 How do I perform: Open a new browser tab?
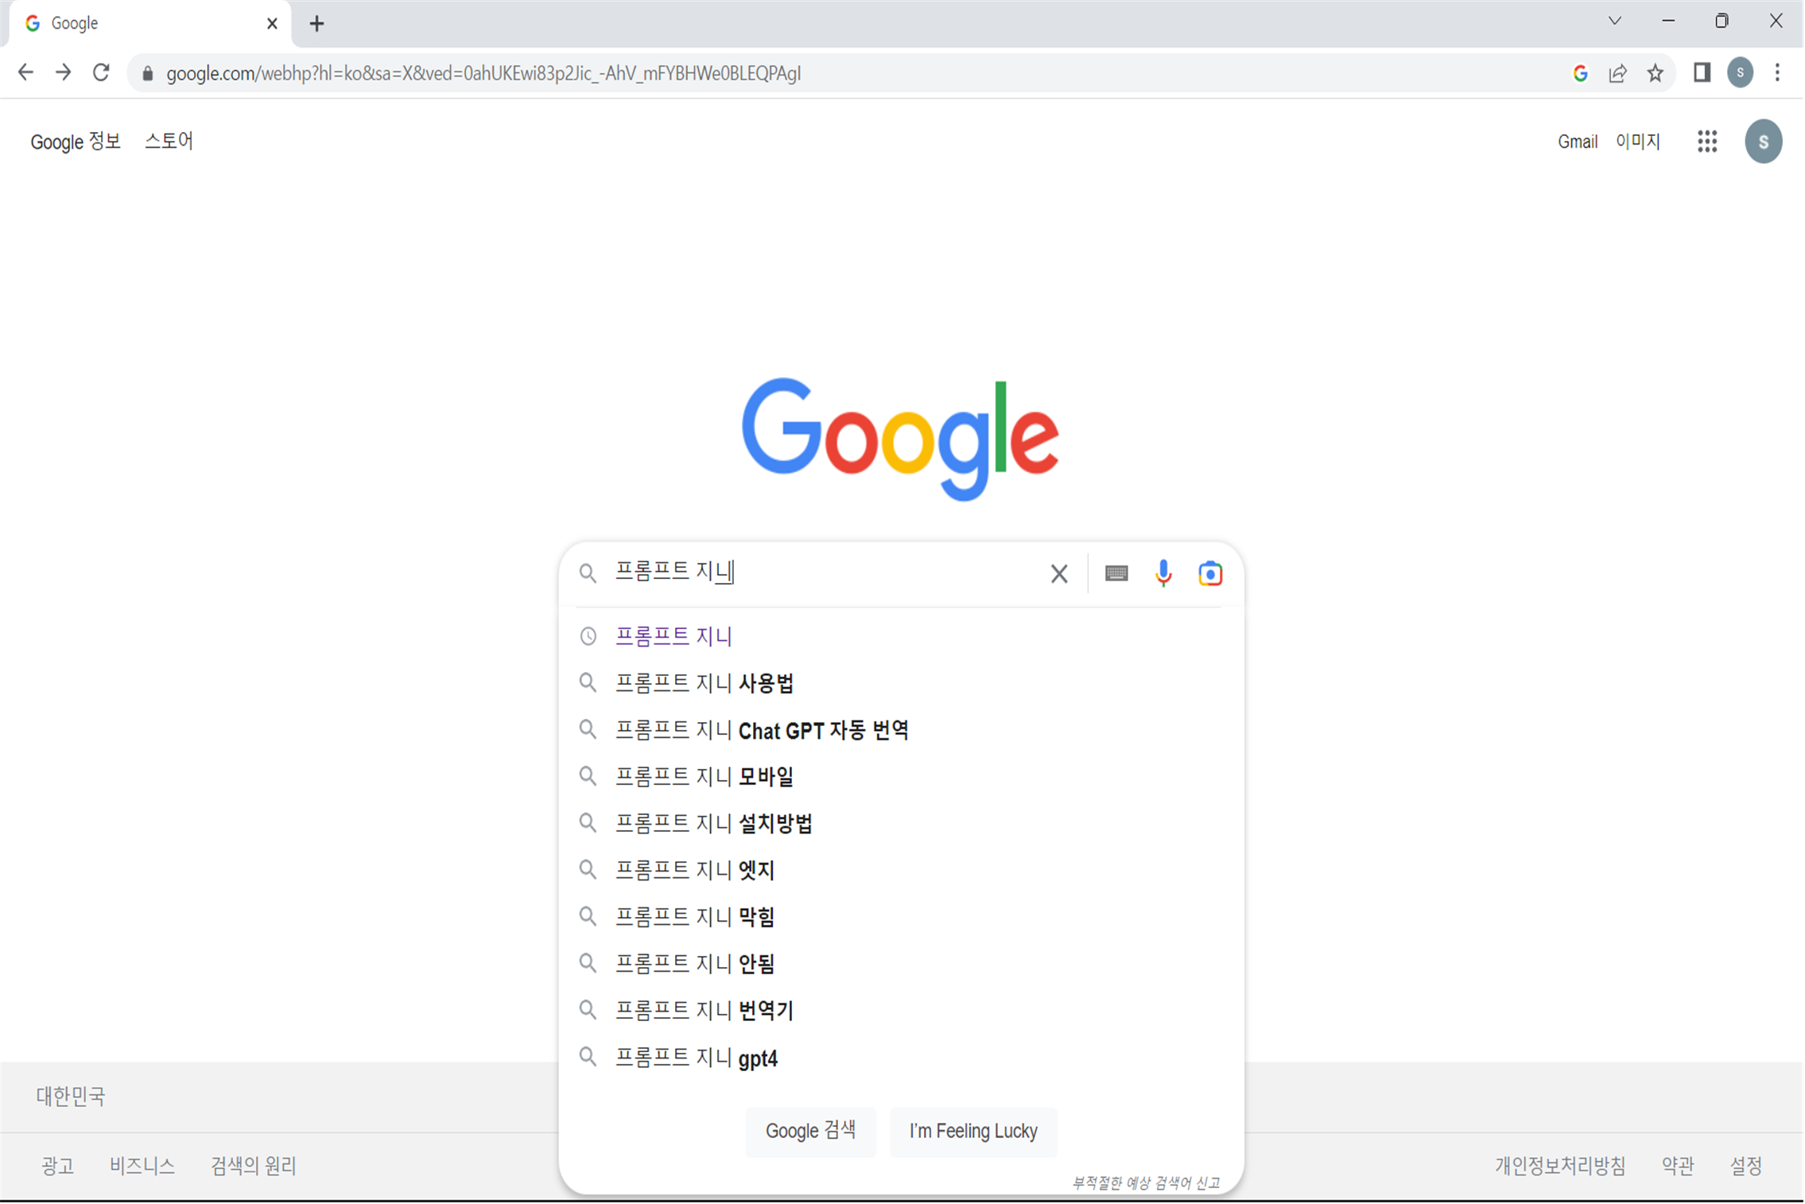tap(316, 24)
